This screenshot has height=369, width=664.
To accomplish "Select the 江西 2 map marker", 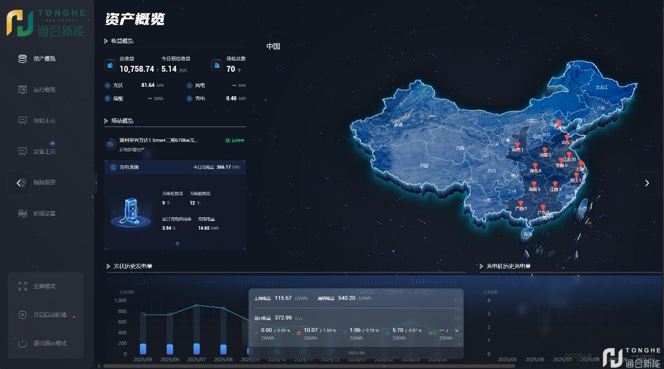I will (x=555, y=185).
